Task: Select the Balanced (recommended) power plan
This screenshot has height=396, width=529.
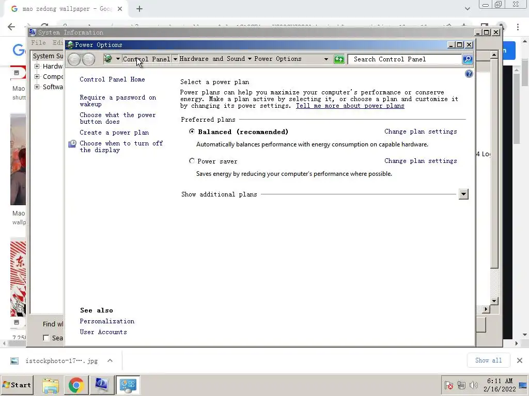Action: pyautogui.click(x=192, y=131)
